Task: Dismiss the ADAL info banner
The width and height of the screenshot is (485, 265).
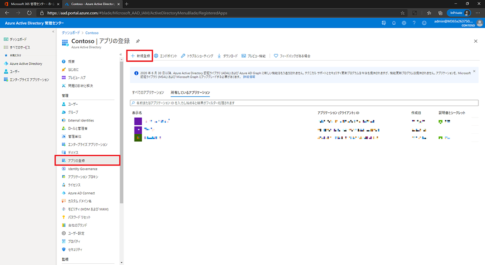Action: click(474, 71)
